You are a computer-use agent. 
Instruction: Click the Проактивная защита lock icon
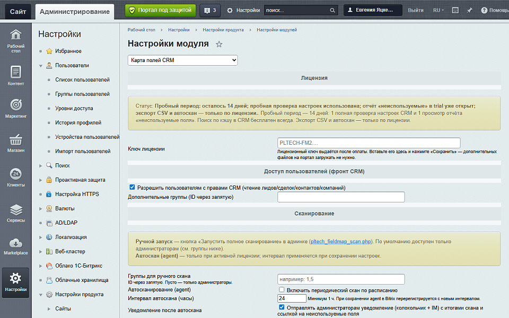49,180
